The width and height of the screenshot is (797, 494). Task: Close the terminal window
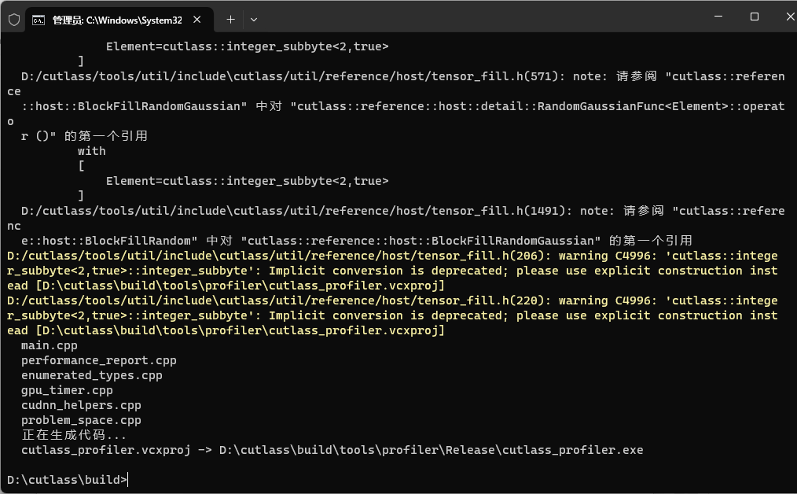[x=790, y=17]
